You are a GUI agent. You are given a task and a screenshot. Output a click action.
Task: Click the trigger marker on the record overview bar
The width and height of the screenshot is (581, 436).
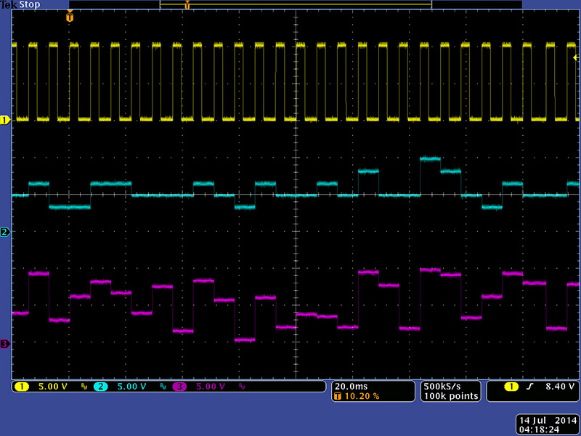(x=187, y=5)
